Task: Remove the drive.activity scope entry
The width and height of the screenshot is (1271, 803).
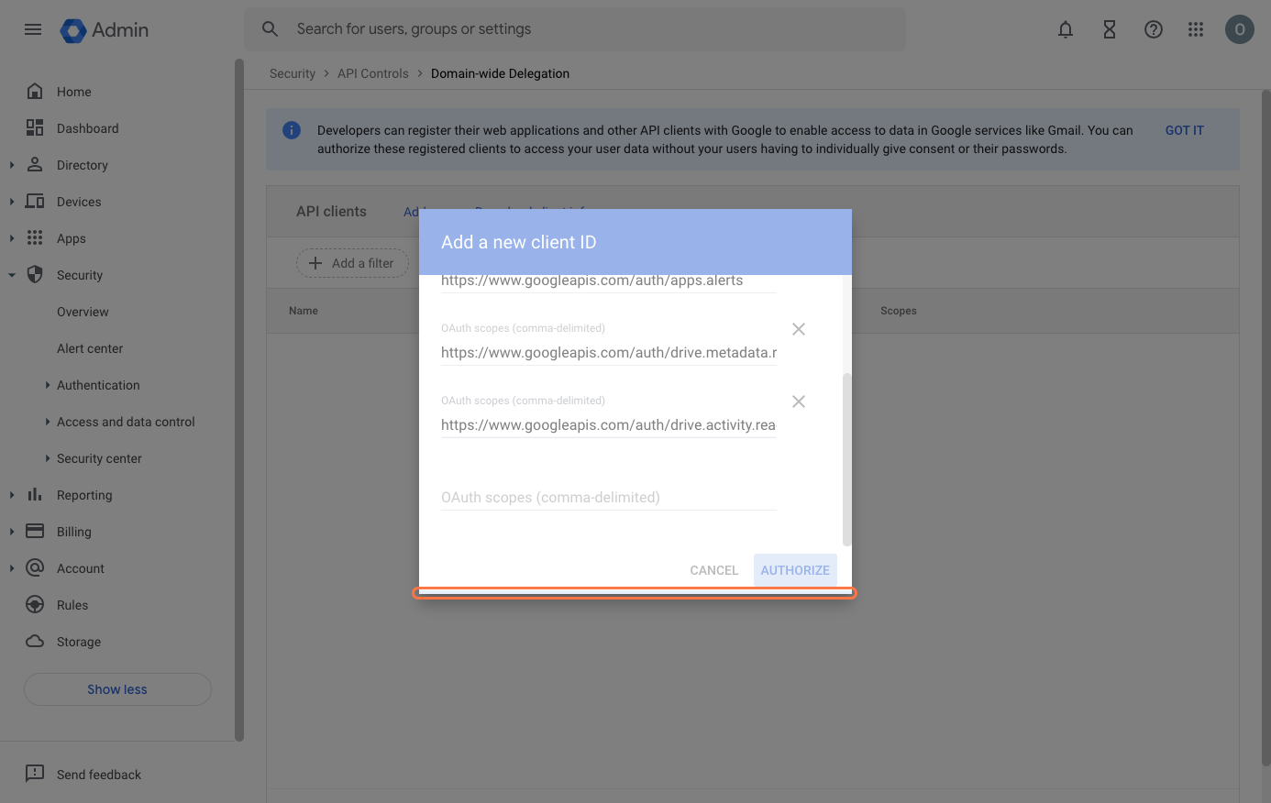Action: point(799,401)
